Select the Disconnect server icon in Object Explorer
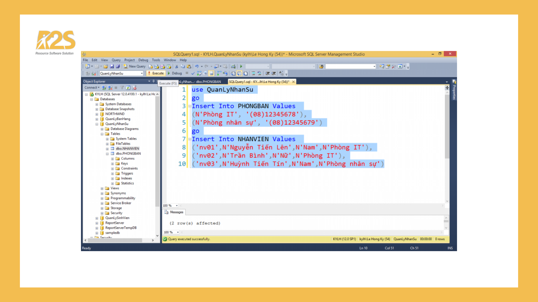Screen dimensions: 538x302 [x=110, y=88]
